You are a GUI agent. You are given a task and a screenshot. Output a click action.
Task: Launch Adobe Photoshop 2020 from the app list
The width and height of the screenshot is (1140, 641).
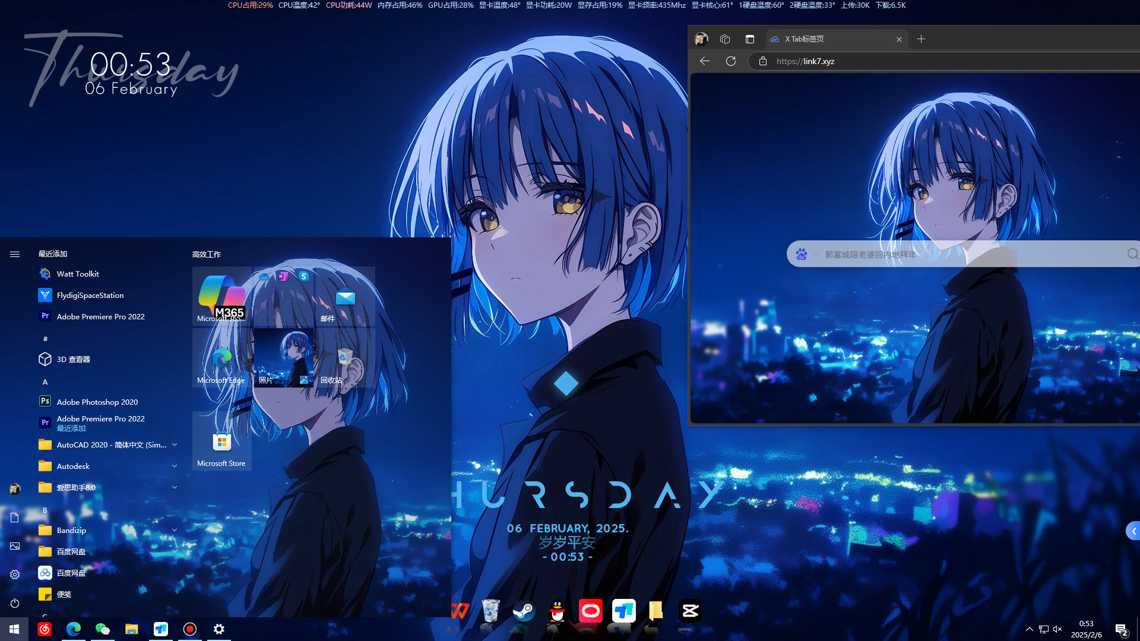(x=107, y=402)
